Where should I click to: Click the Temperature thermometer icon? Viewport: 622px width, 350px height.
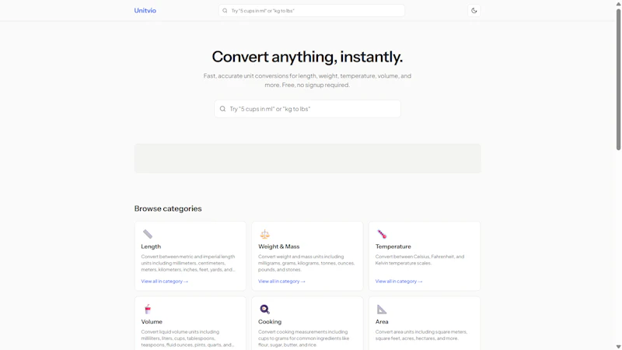click(382, 234)
